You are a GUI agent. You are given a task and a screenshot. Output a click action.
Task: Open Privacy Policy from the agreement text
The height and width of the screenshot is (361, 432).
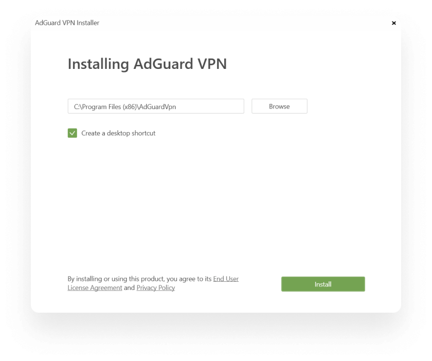(x=156, y=287)
